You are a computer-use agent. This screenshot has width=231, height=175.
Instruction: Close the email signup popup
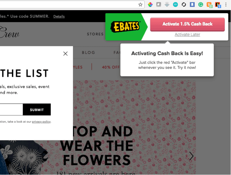65,54
